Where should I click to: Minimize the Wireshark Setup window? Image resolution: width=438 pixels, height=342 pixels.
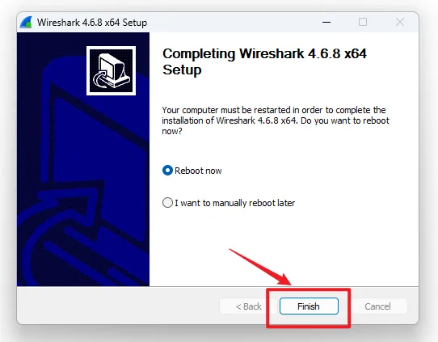(x=326, y=22)
